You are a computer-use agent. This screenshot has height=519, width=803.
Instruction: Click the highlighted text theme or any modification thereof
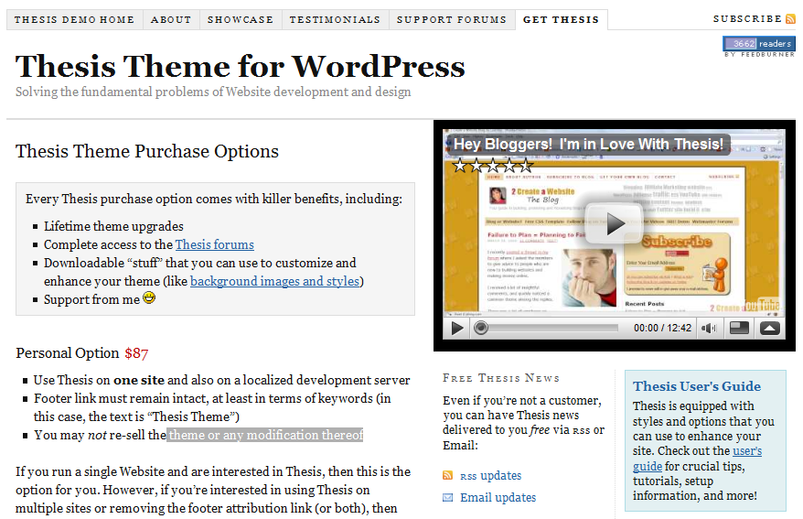[x=265, y=435]
